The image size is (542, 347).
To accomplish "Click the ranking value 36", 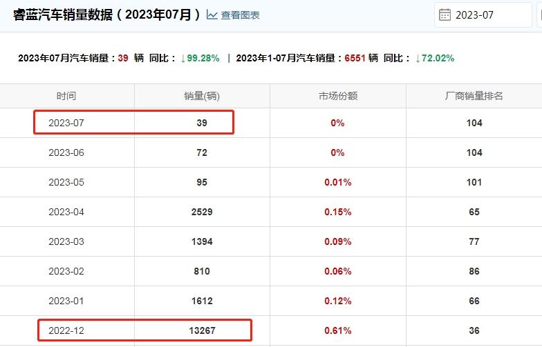I will [x=474, y=330].
